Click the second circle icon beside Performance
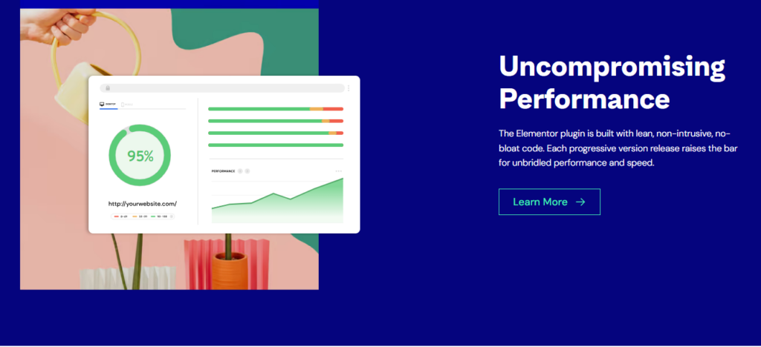This screenshot has width=761, height=347. [x=247, y=171]
